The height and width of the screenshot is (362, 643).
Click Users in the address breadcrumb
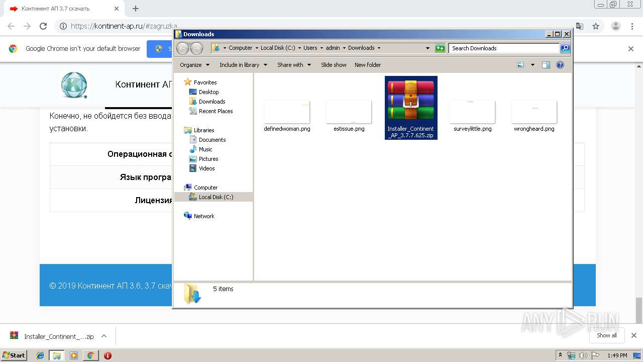pos(310,48)
